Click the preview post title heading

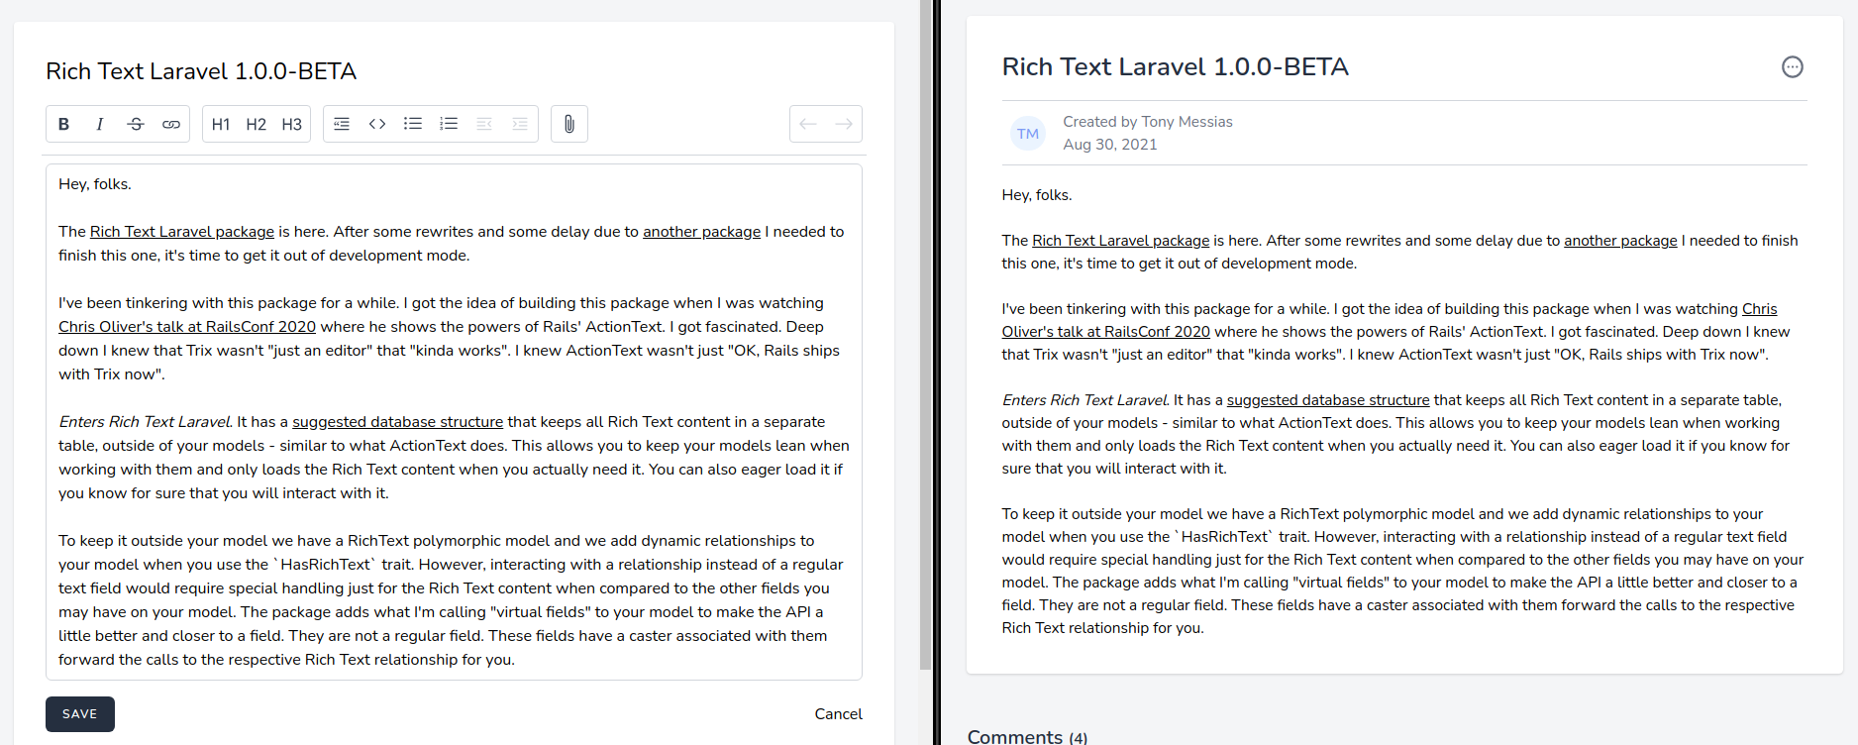(x=1176, y=66)
